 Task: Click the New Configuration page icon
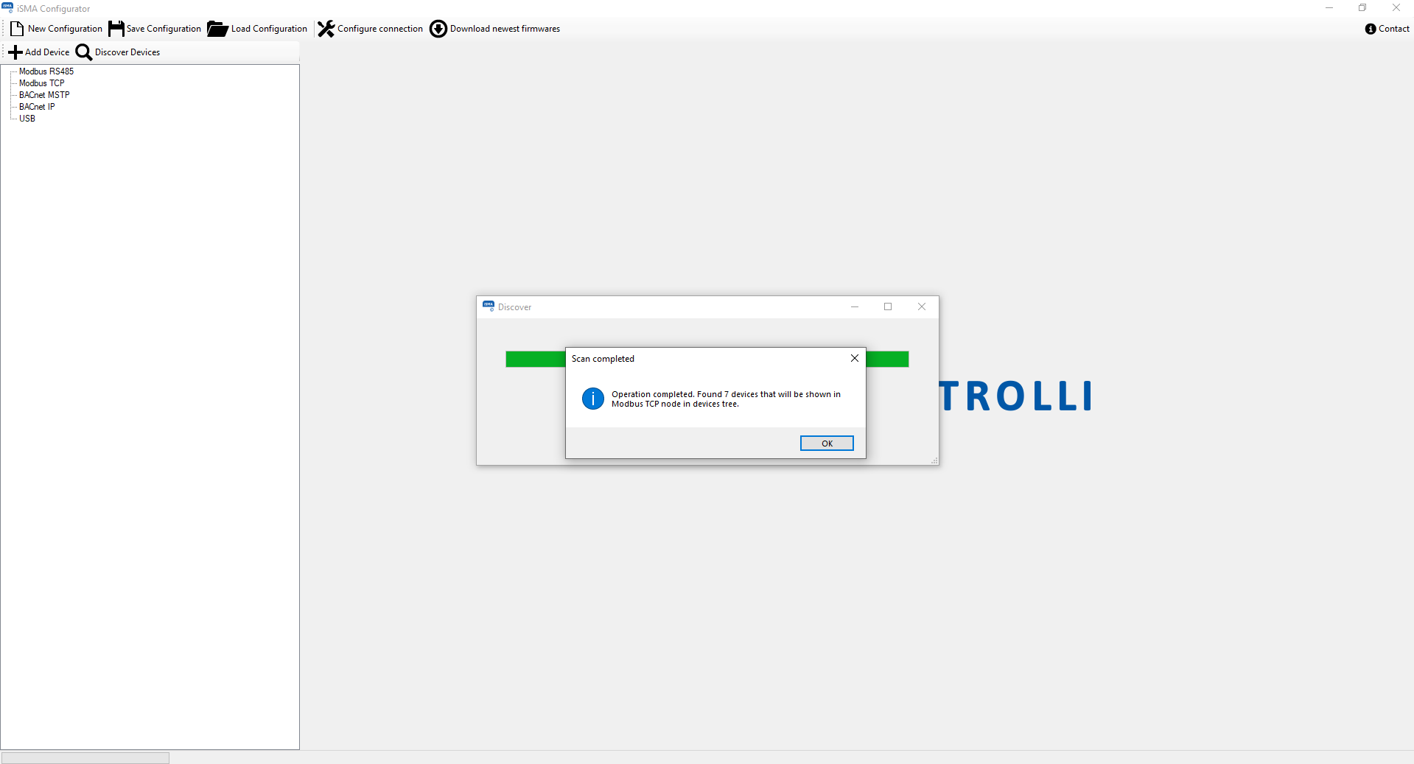tap(17, 29)
